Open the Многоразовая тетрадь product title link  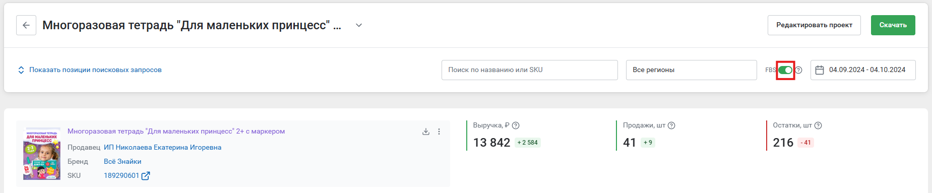pos(176,132)
